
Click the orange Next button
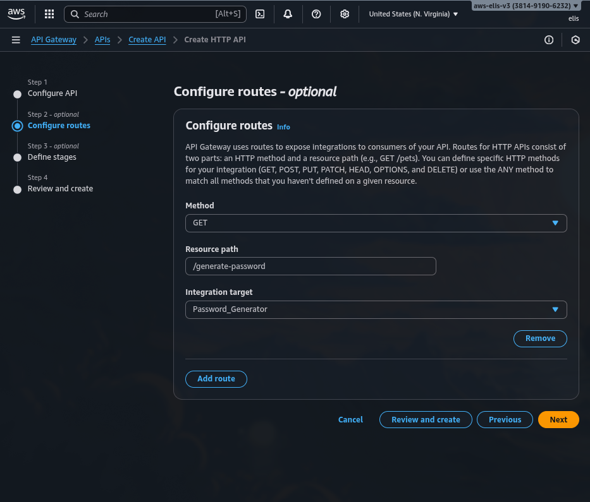click(x=558, y=420)
